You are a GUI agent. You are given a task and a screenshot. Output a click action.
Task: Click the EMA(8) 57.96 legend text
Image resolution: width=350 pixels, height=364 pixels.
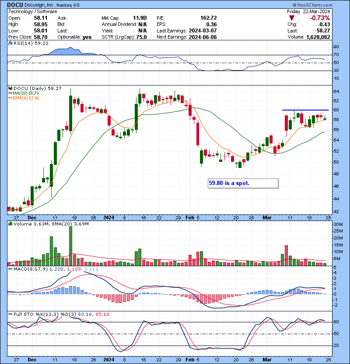click(x=26, y=98)
